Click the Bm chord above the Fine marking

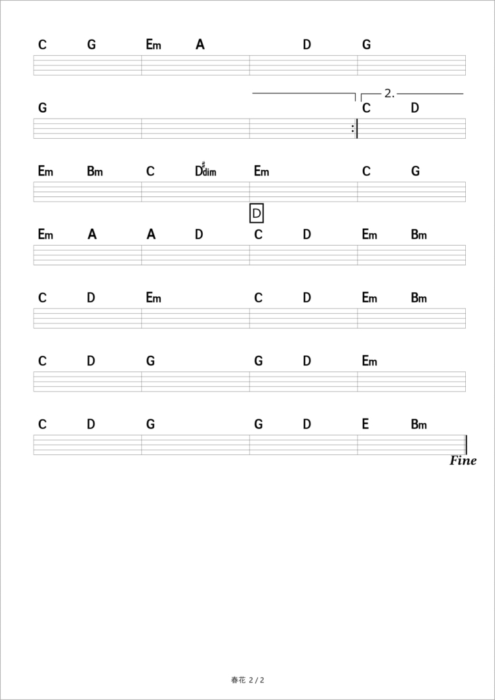tap(419, 425)
